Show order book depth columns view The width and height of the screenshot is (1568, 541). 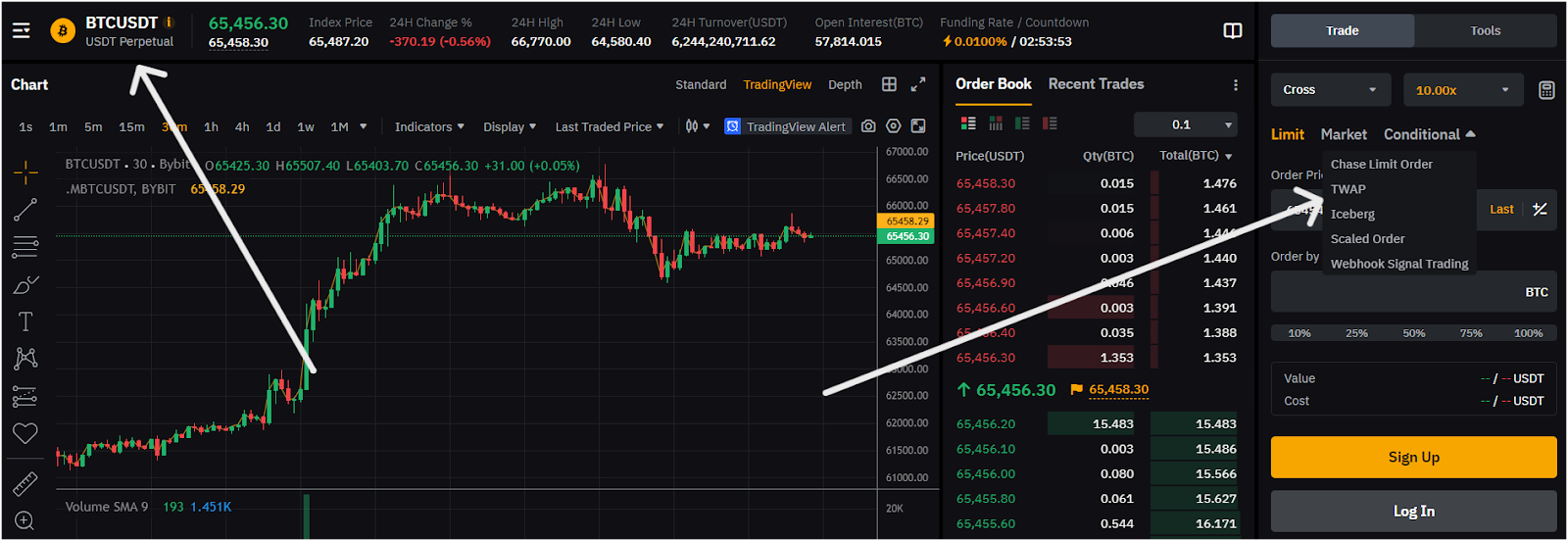(x=996, y=123)
